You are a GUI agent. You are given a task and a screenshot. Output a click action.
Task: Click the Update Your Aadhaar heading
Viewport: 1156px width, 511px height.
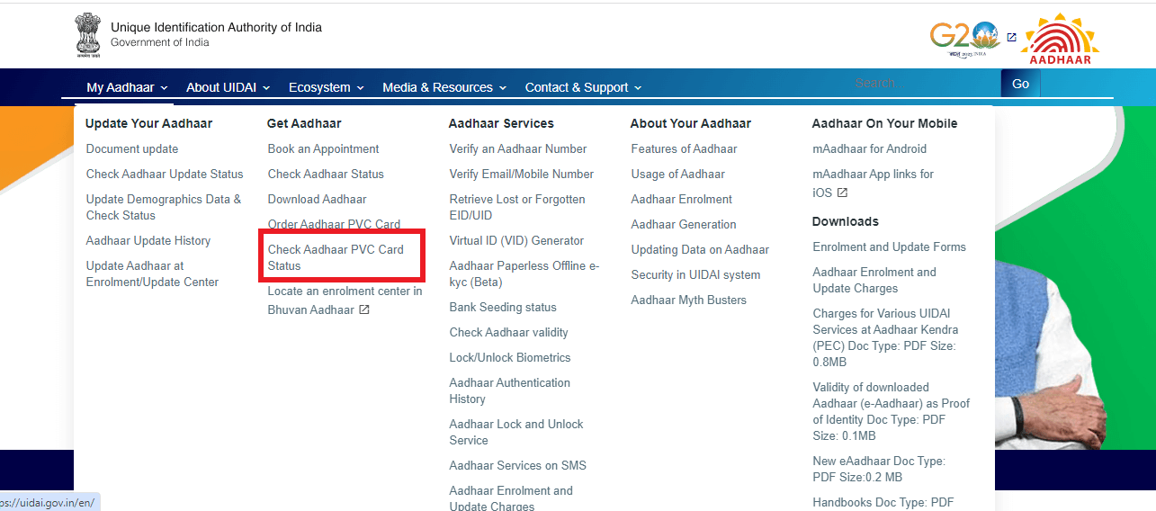pos(148,123)
